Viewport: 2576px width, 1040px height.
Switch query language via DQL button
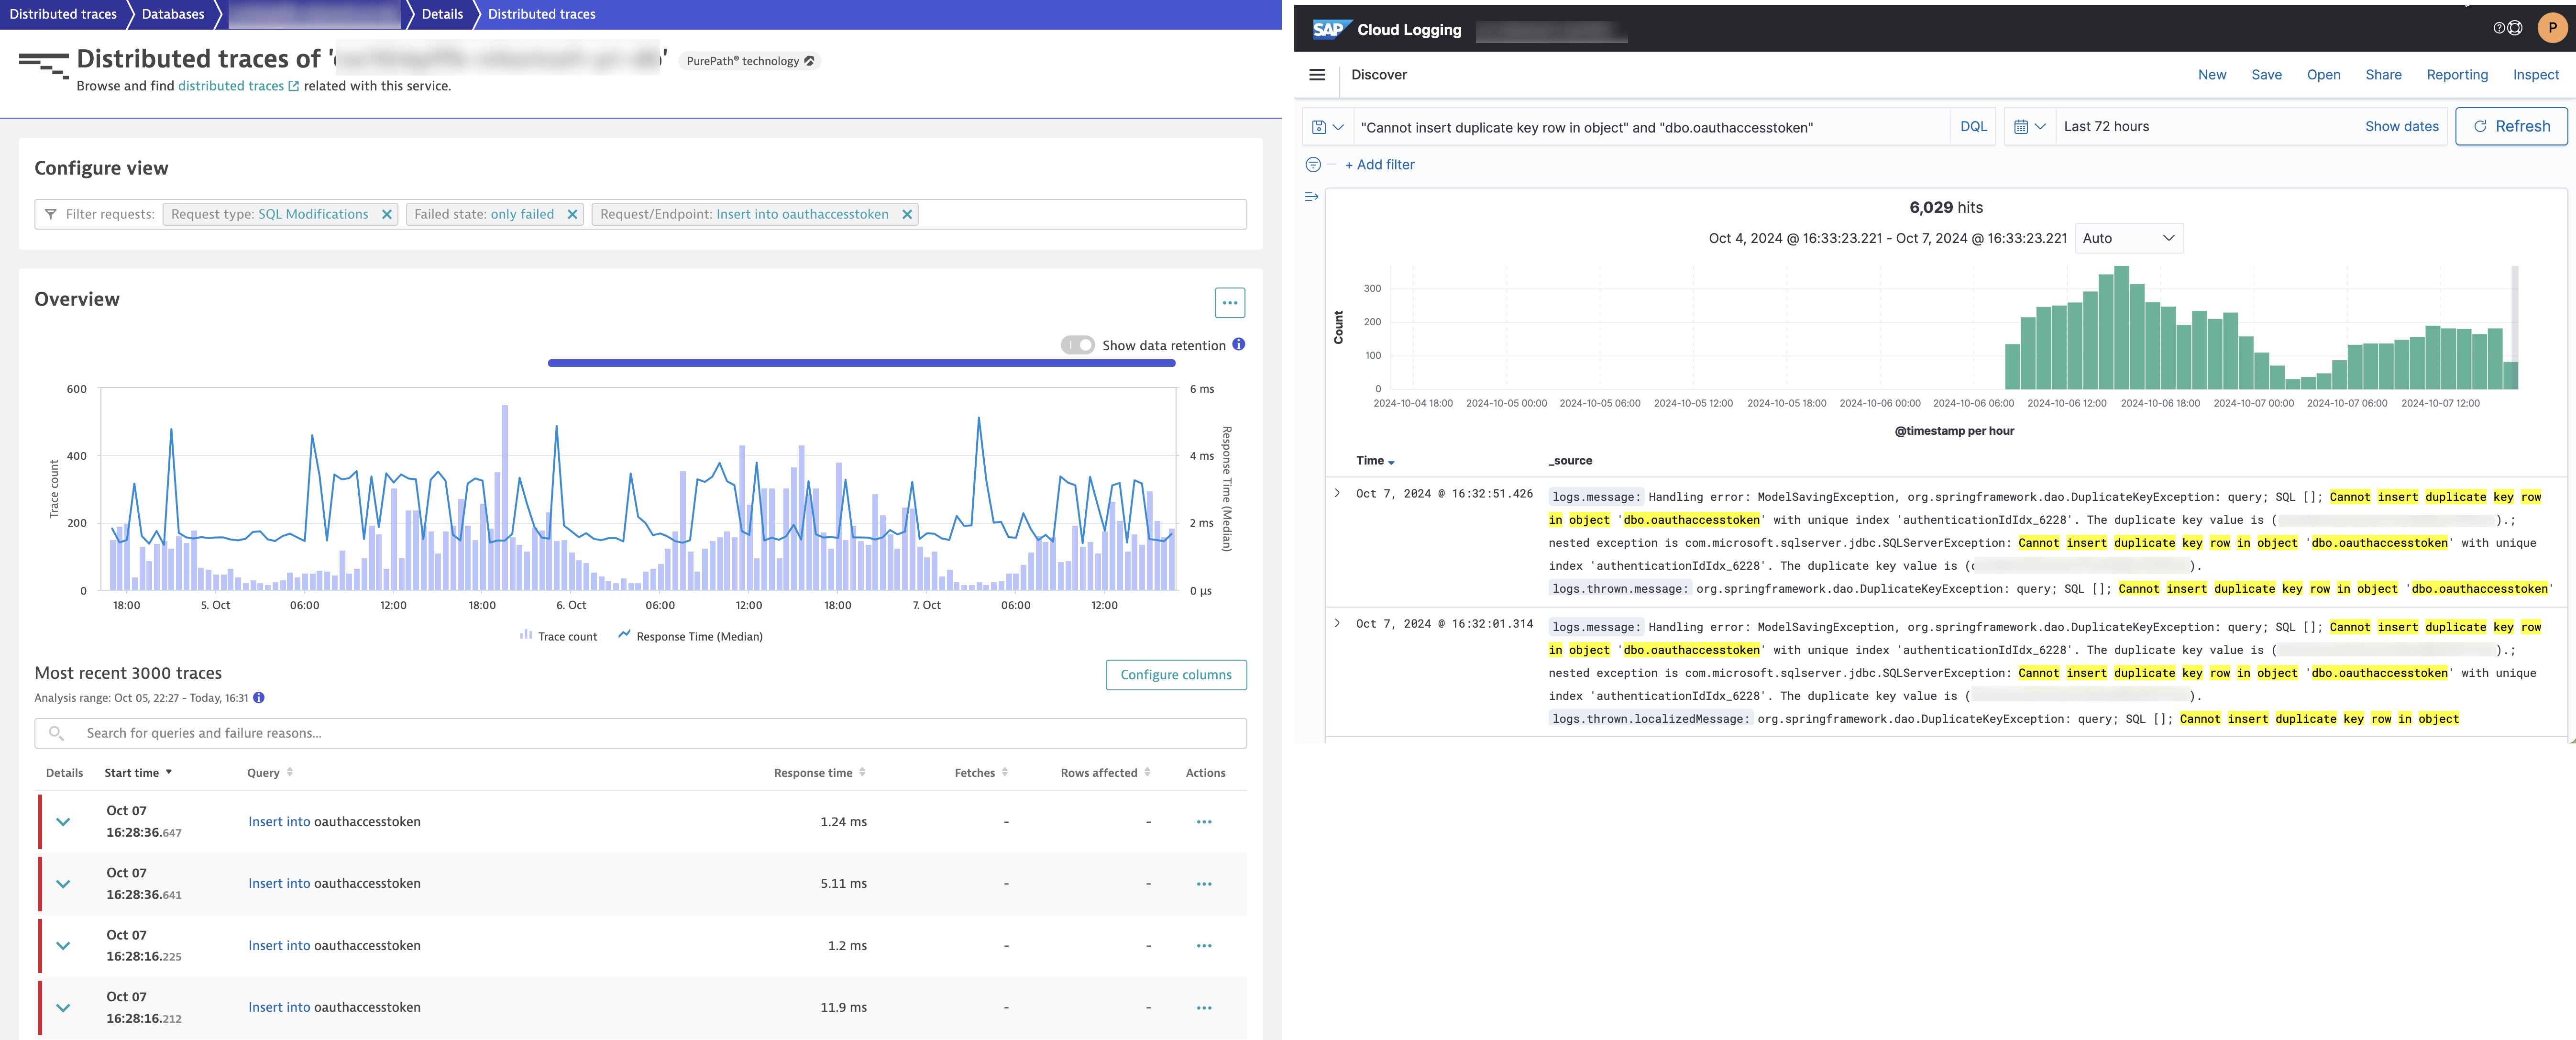pyautogui.click(x=1973, y=127)
